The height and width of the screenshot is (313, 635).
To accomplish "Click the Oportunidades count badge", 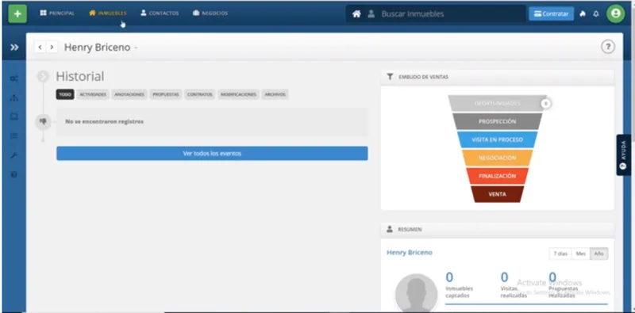I will tap(545, 104).
